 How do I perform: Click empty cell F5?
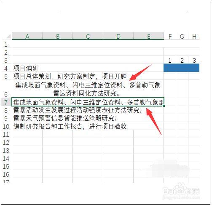point(170,76)
